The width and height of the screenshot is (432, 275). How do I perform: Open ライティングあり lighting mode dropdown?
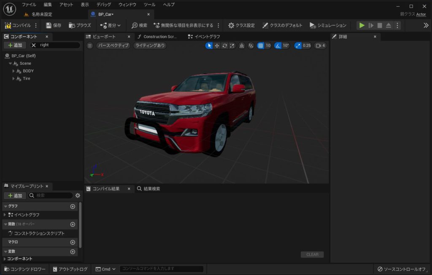(150, 45)
